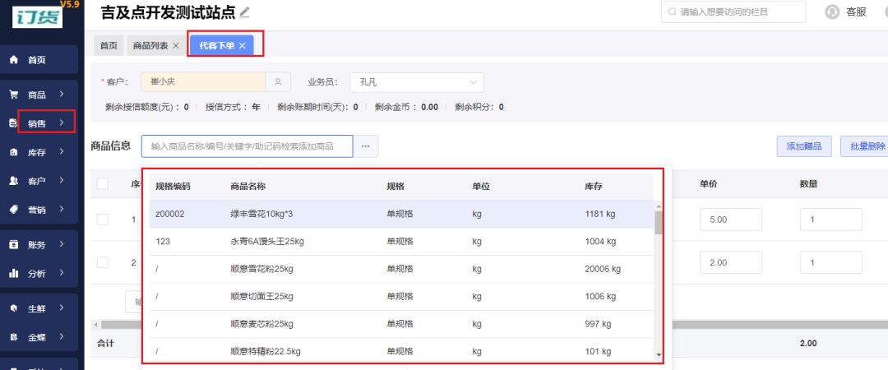
Task: Click the dropdown scrollbar down arrow
Action: pyautogui.click(x=658, y=354)
